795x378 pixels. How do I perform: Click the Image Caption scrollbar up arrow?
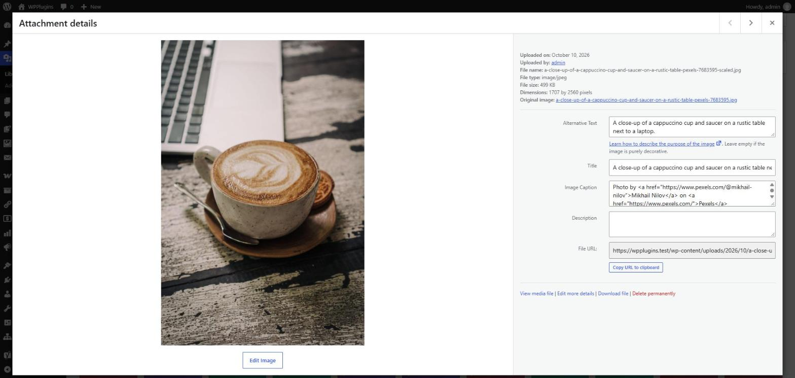[x=772, y=185]
